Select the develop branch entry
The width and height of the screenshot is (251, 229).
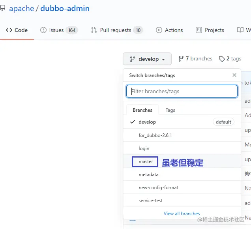[x=182, y=122]
